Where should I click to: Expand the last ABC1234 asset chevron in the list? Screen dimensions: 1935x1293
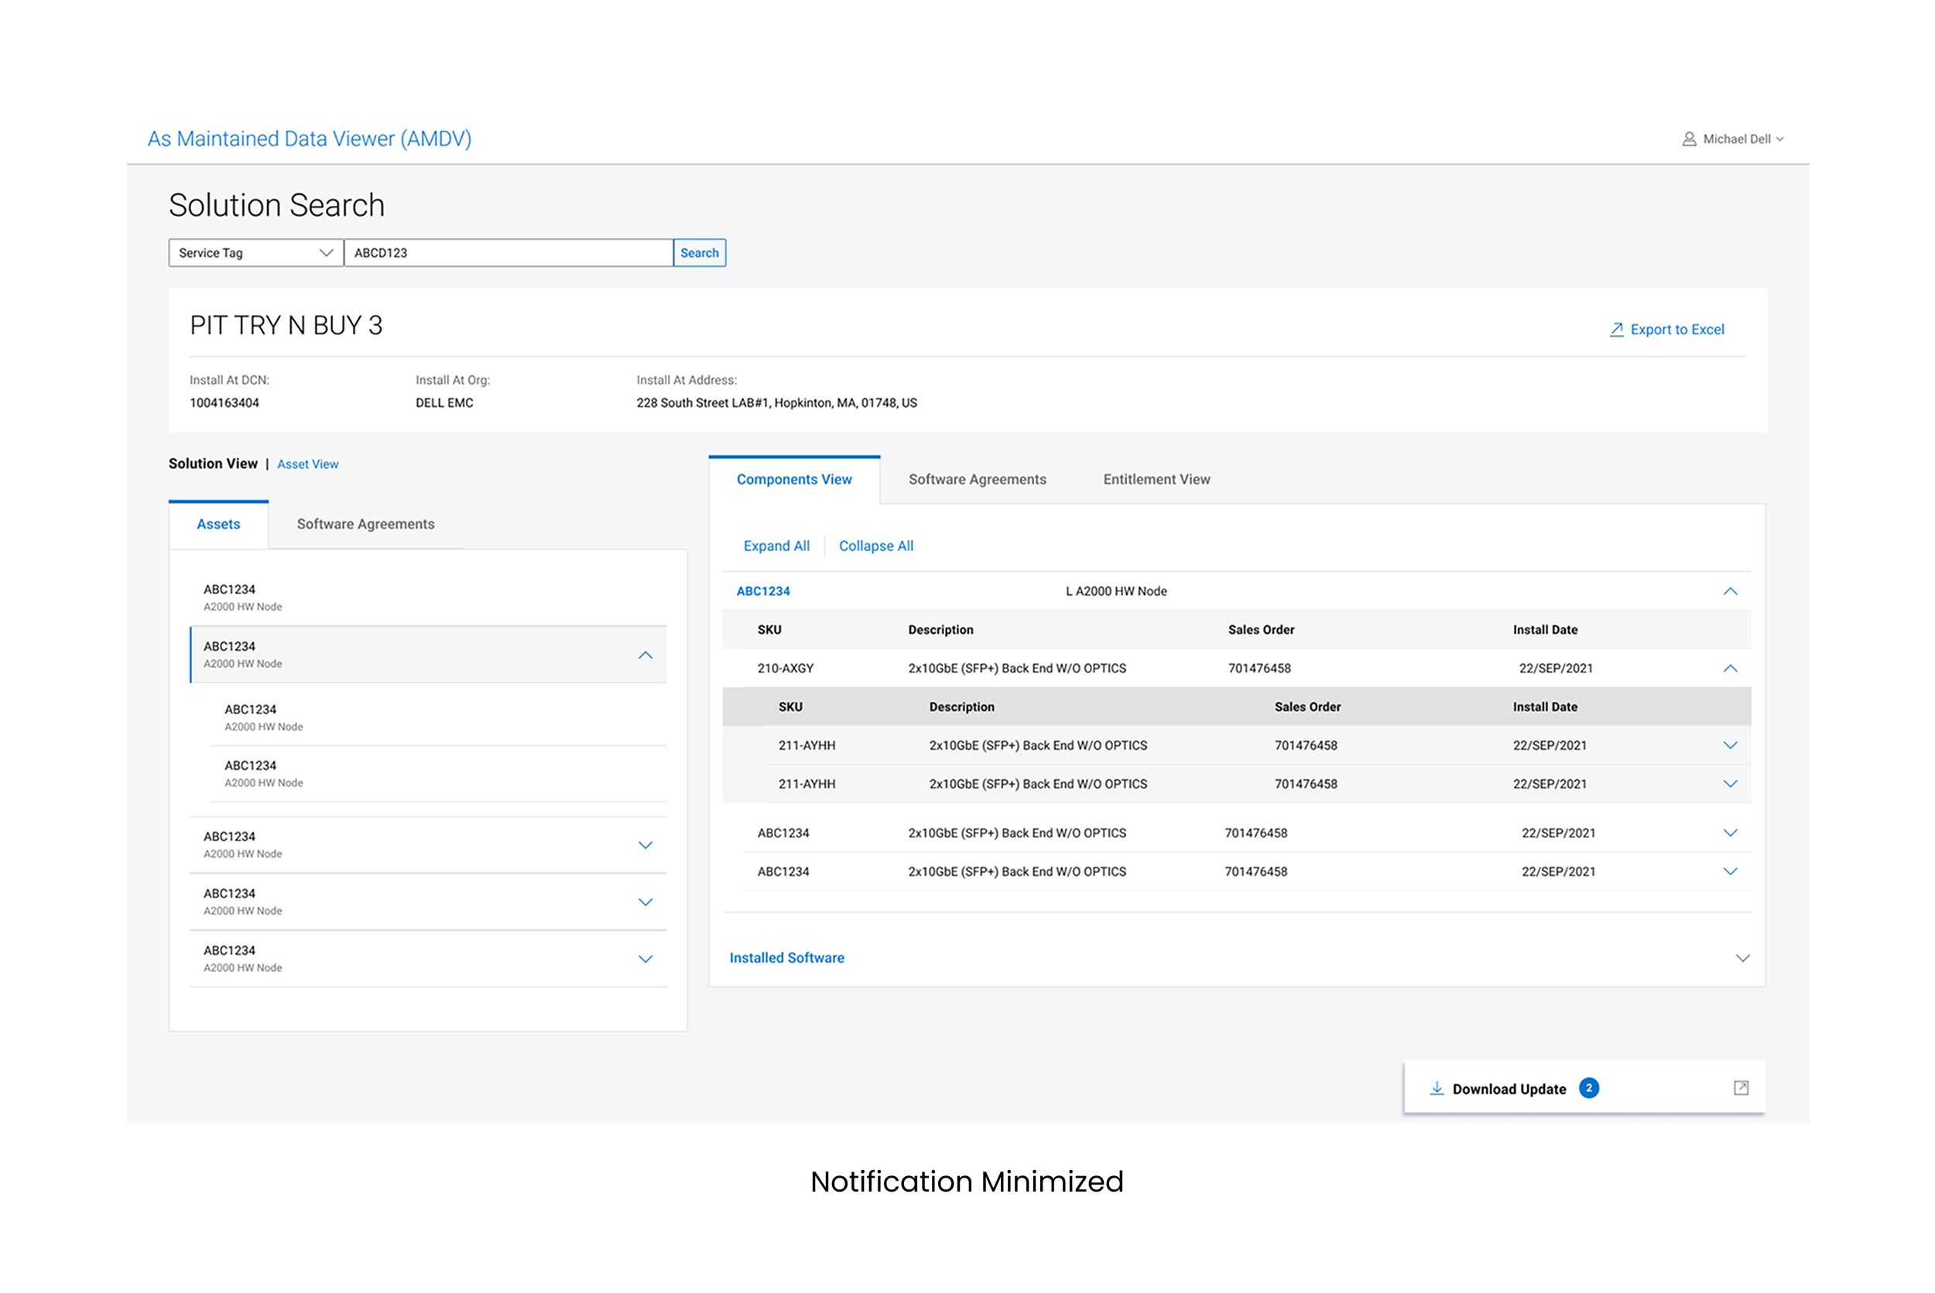click(645, 959)
